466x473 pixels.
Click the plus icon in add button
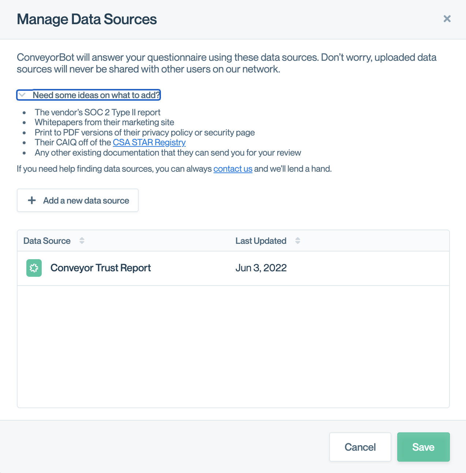coord(32,200)
